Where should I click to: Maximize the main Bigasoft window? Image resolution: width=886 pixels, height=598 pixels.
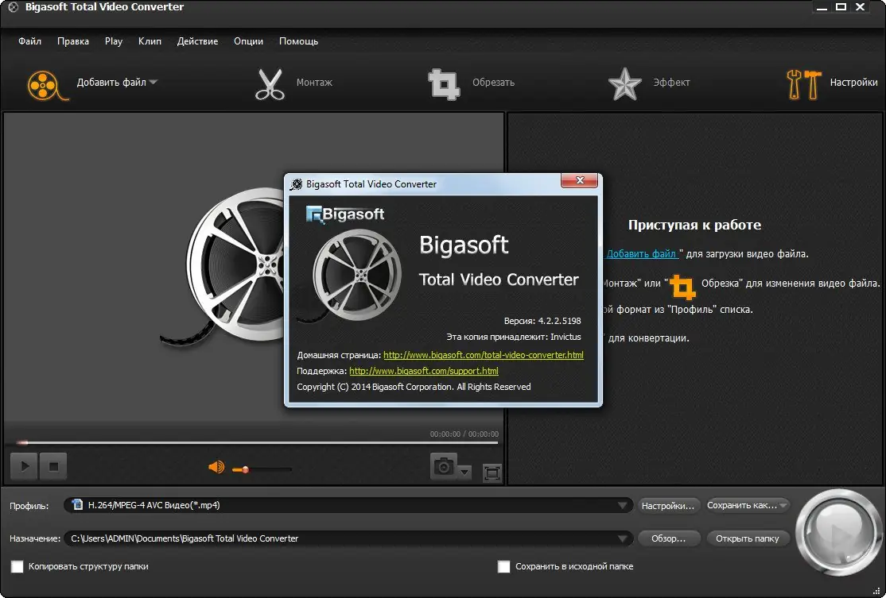[841, 7]
